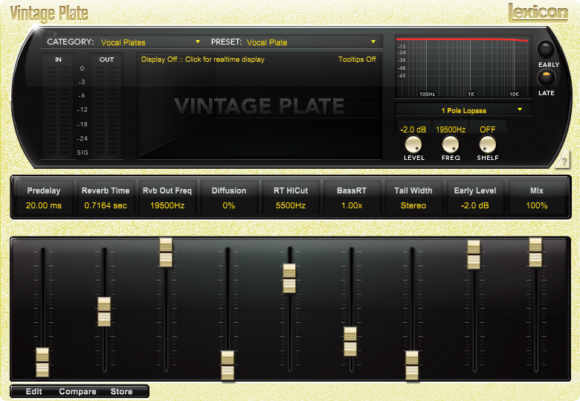Click the -2.0 dB level readout above LEVEL knob
Image resolution: width=580 pixels, height=401 pixels.
pos(413,129)
